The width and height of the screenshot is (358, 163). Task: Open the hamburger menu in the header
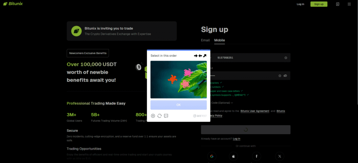(x=349, y=4)
